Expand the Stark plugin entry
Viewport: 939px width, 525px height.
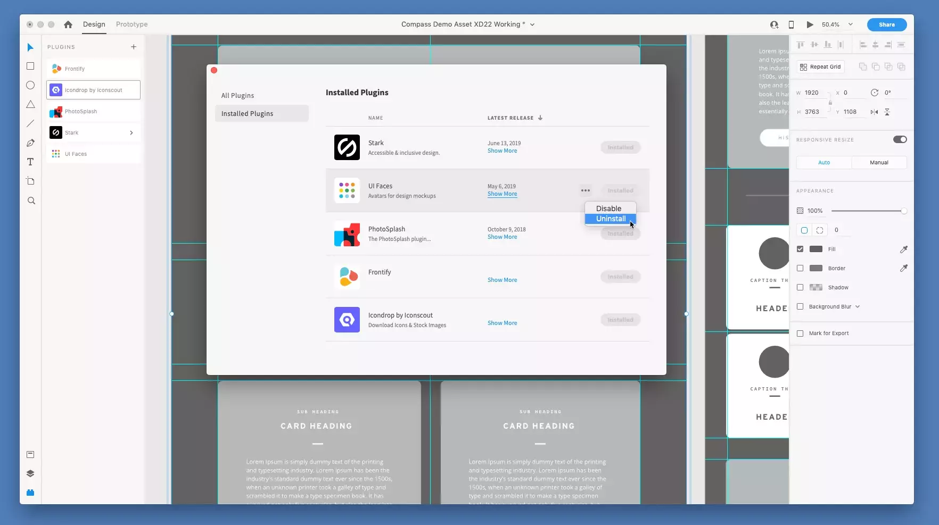131,132
